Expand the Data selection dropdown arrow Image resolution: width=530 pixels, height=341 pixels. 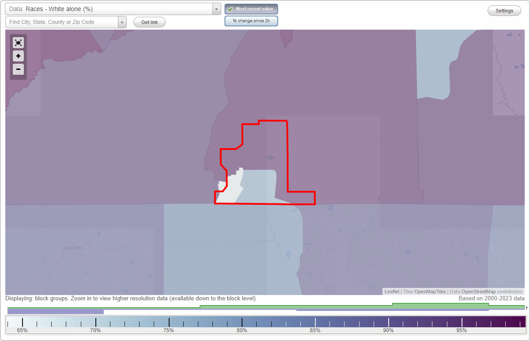coord(216,9)
